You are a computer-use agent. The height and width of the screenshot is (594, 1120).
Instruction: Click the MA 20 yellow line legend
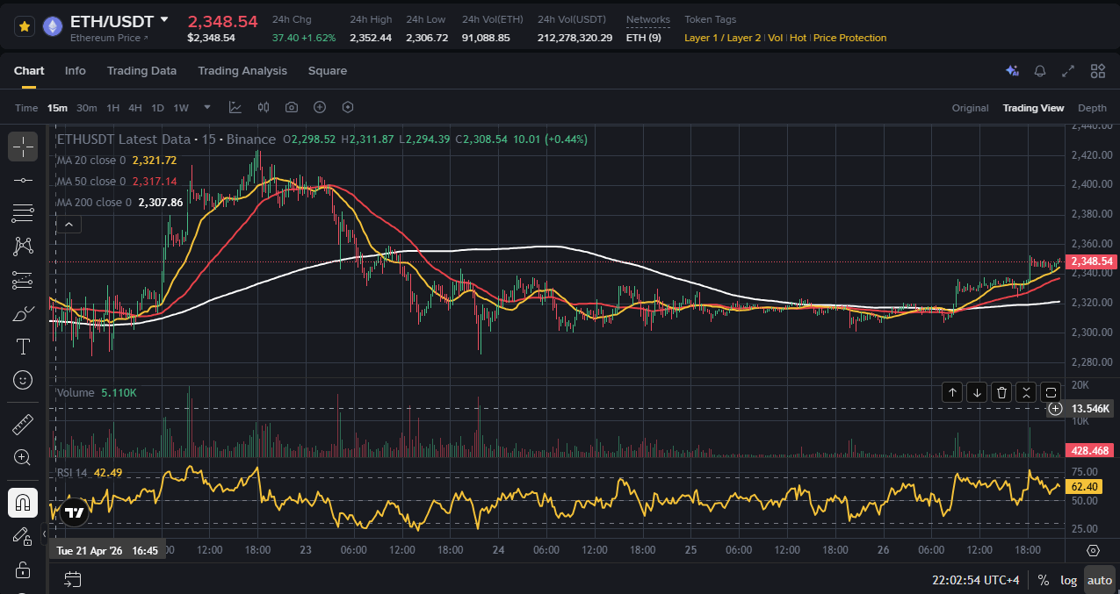tap(117, 161)
